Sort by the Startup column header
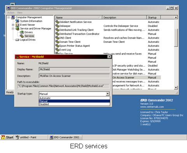 (153, 18)
